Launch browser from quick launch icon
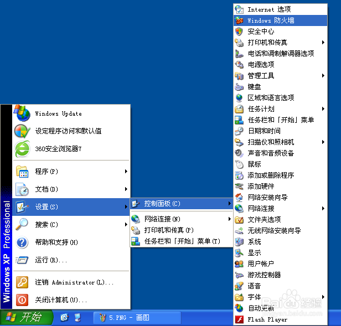341x326 pixels. tap(64, 318)
